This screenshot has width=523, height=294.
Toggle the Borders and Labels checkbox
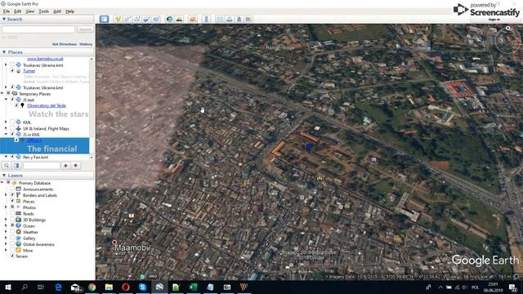[x=12, y=195]
